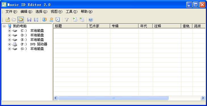Toggle the folder browse icon with magnifier
Image resolution: width=207 pixels, height=106 pixels.
point(21,20)
